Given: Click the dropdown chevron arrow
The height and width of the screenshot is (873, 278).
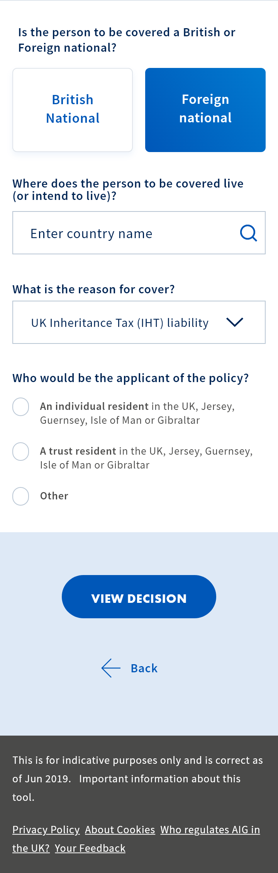Looking at the screenshot, I should pyautogui.click(x=235, y=322).
